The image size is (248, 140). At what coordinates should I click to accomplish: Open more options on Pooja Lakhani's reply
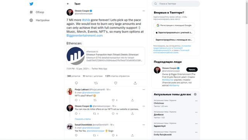(x=144, y=90)
